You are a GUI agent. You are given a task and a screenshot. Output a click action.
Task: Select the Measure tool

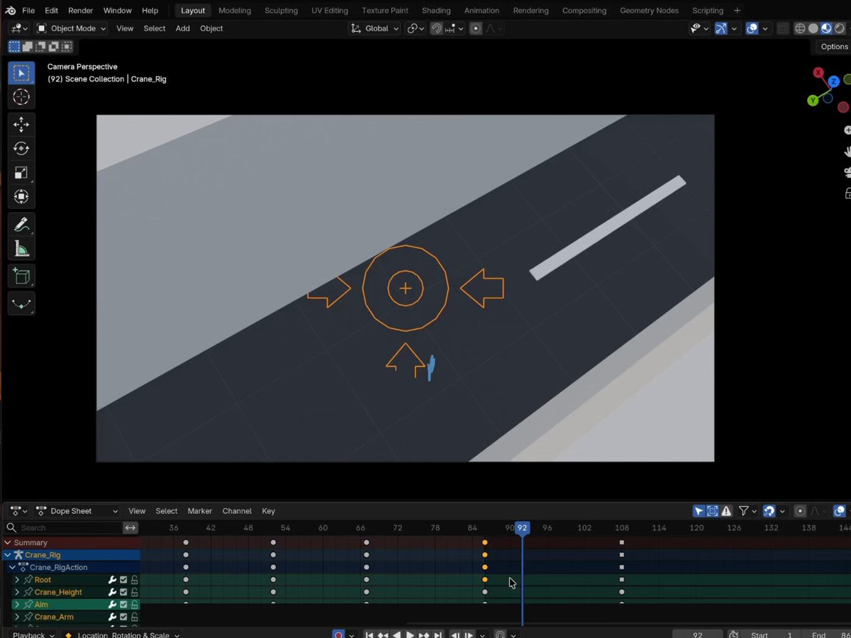[21, 249]
